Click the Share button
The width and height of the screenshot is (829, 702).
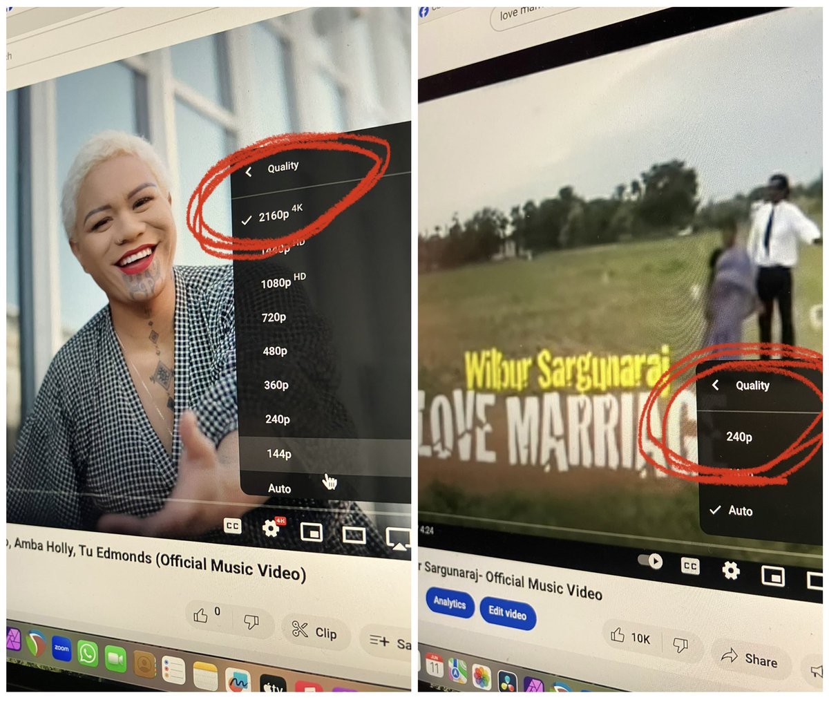(749, 658)
